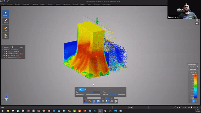This screenshot has height=113, width=201.
Task: Open the Add... dropdown in Solution panel
Action: tap(22, 47)
